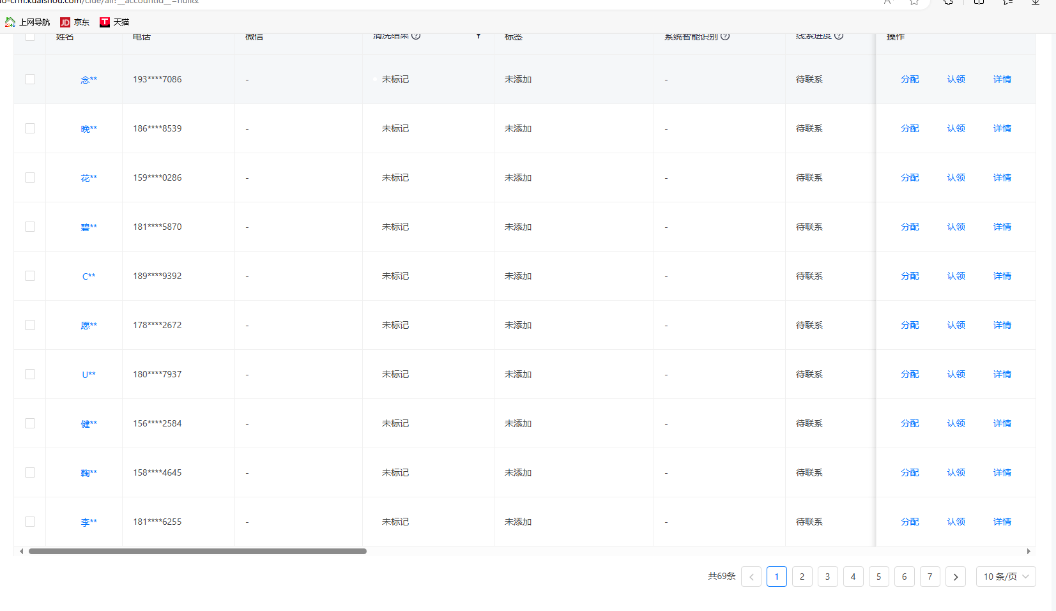Open the 天猫 Tmall bookmark icon
This screenshot has height=611, width=1056.
click(x=105, y=22)
